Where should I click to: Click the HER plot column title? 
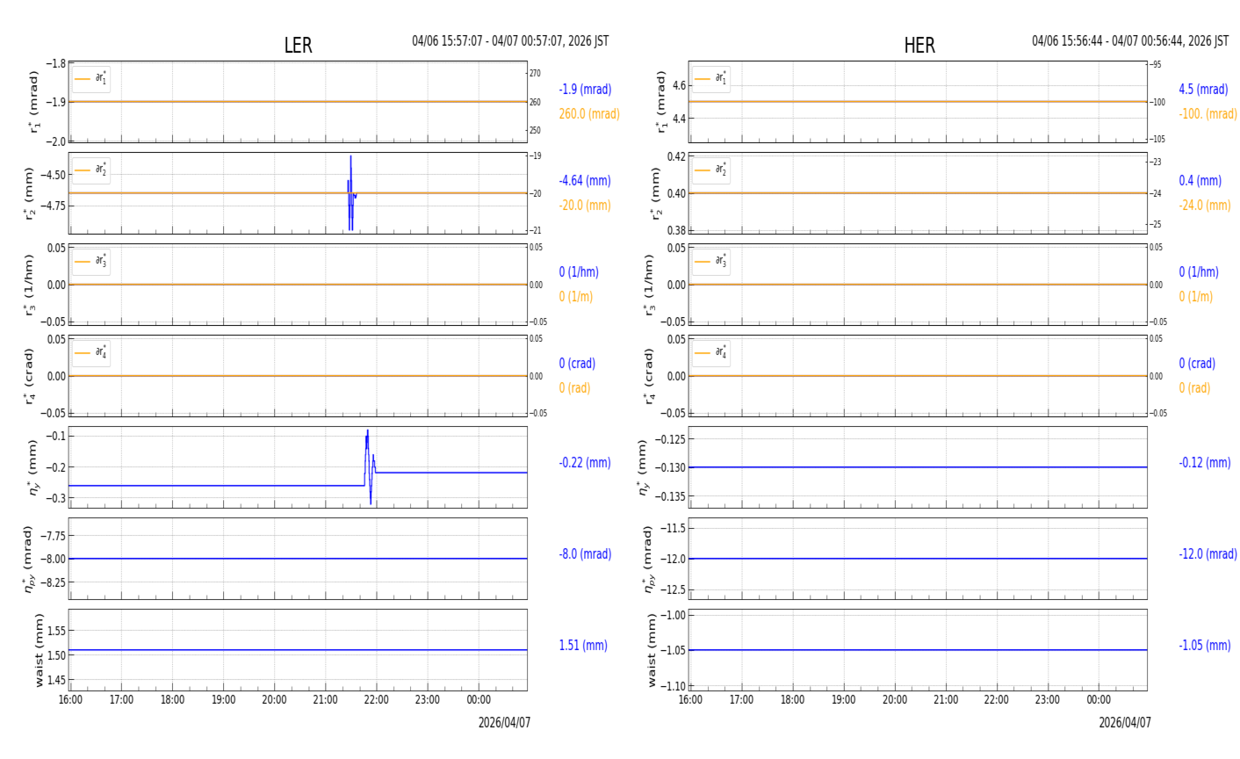pyautogui.click(x=919, y=46)
